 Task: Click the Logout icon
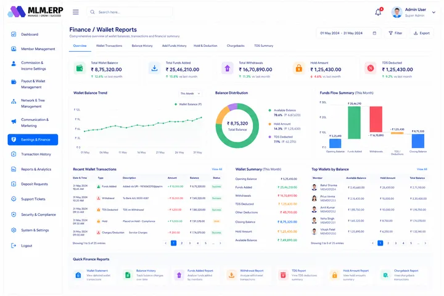(14, 245)
